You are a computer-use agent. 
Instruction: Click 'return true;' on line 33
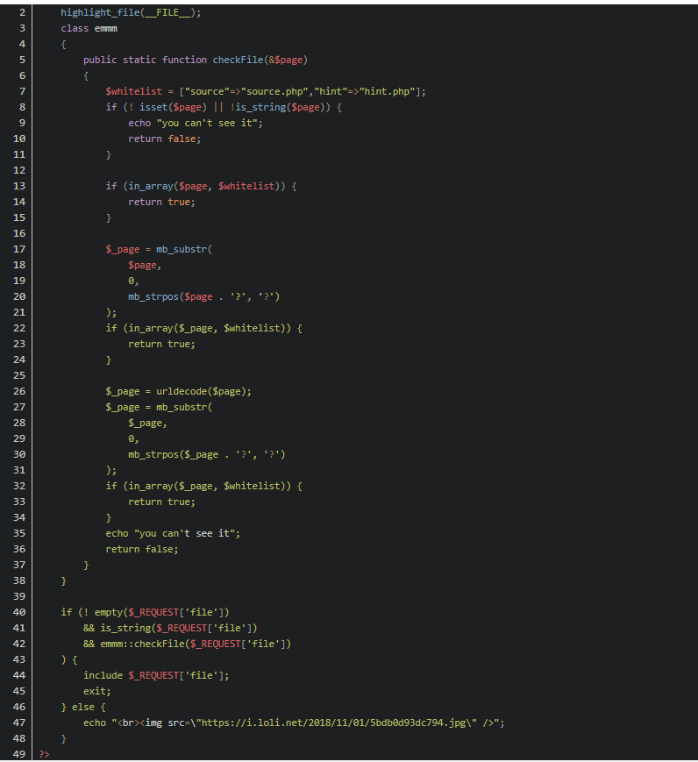[x=161, y=502]
